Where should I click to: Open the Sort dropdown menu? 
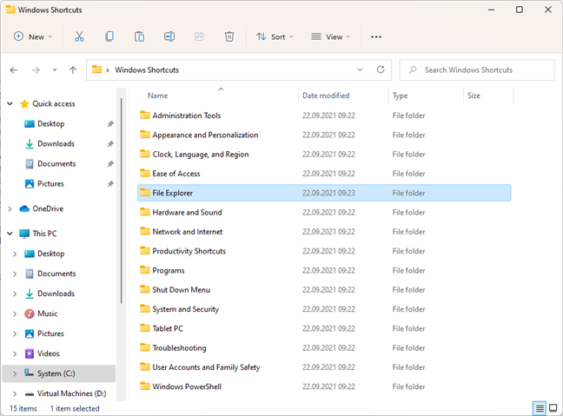[275, 36]
